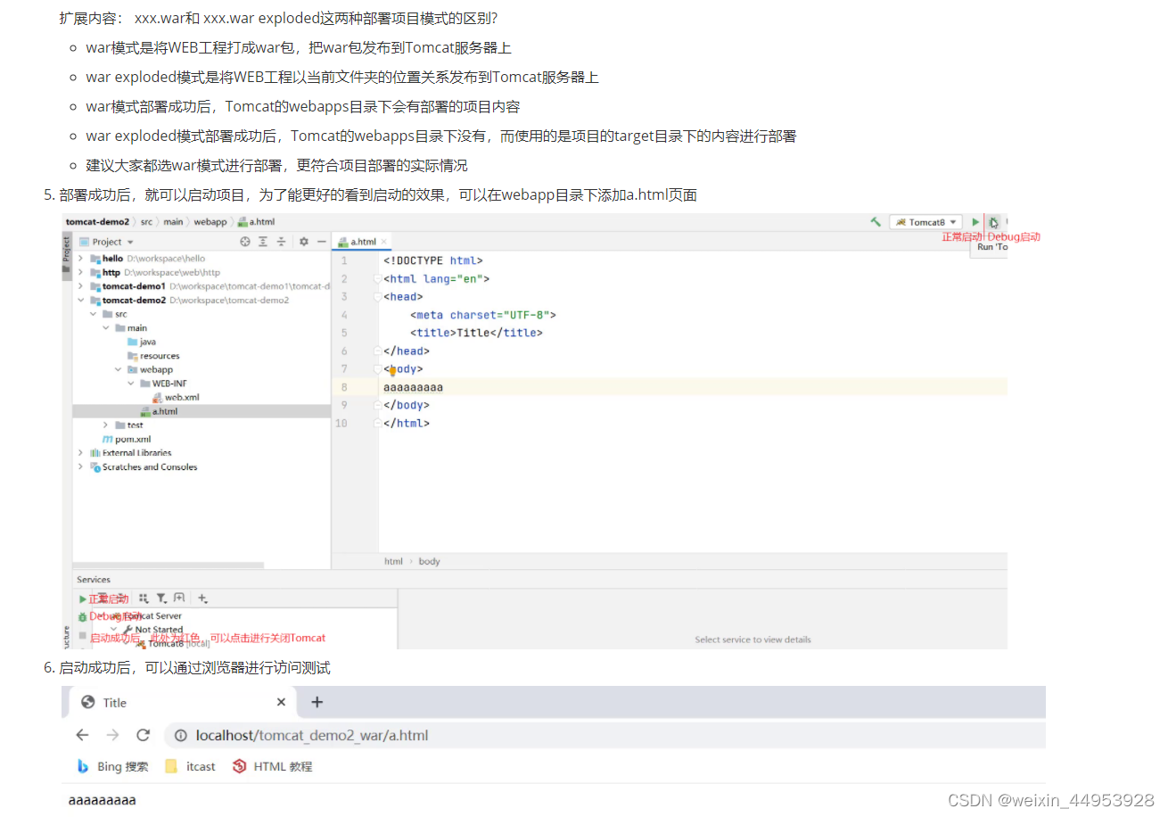Hide the Project panel with minus icon
This screenshot has width=1168, height=817.
coord(321,242)
